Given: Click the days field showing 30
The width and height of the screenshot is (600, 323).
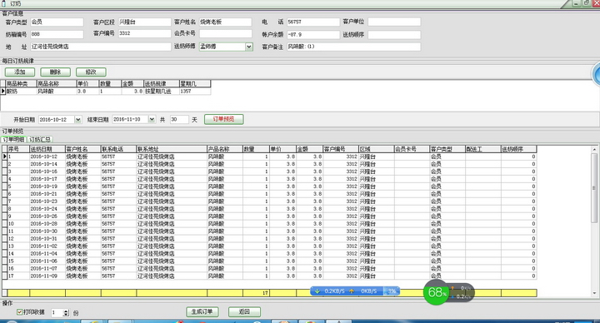Looking at the screenshot, I should pos(179,120).
